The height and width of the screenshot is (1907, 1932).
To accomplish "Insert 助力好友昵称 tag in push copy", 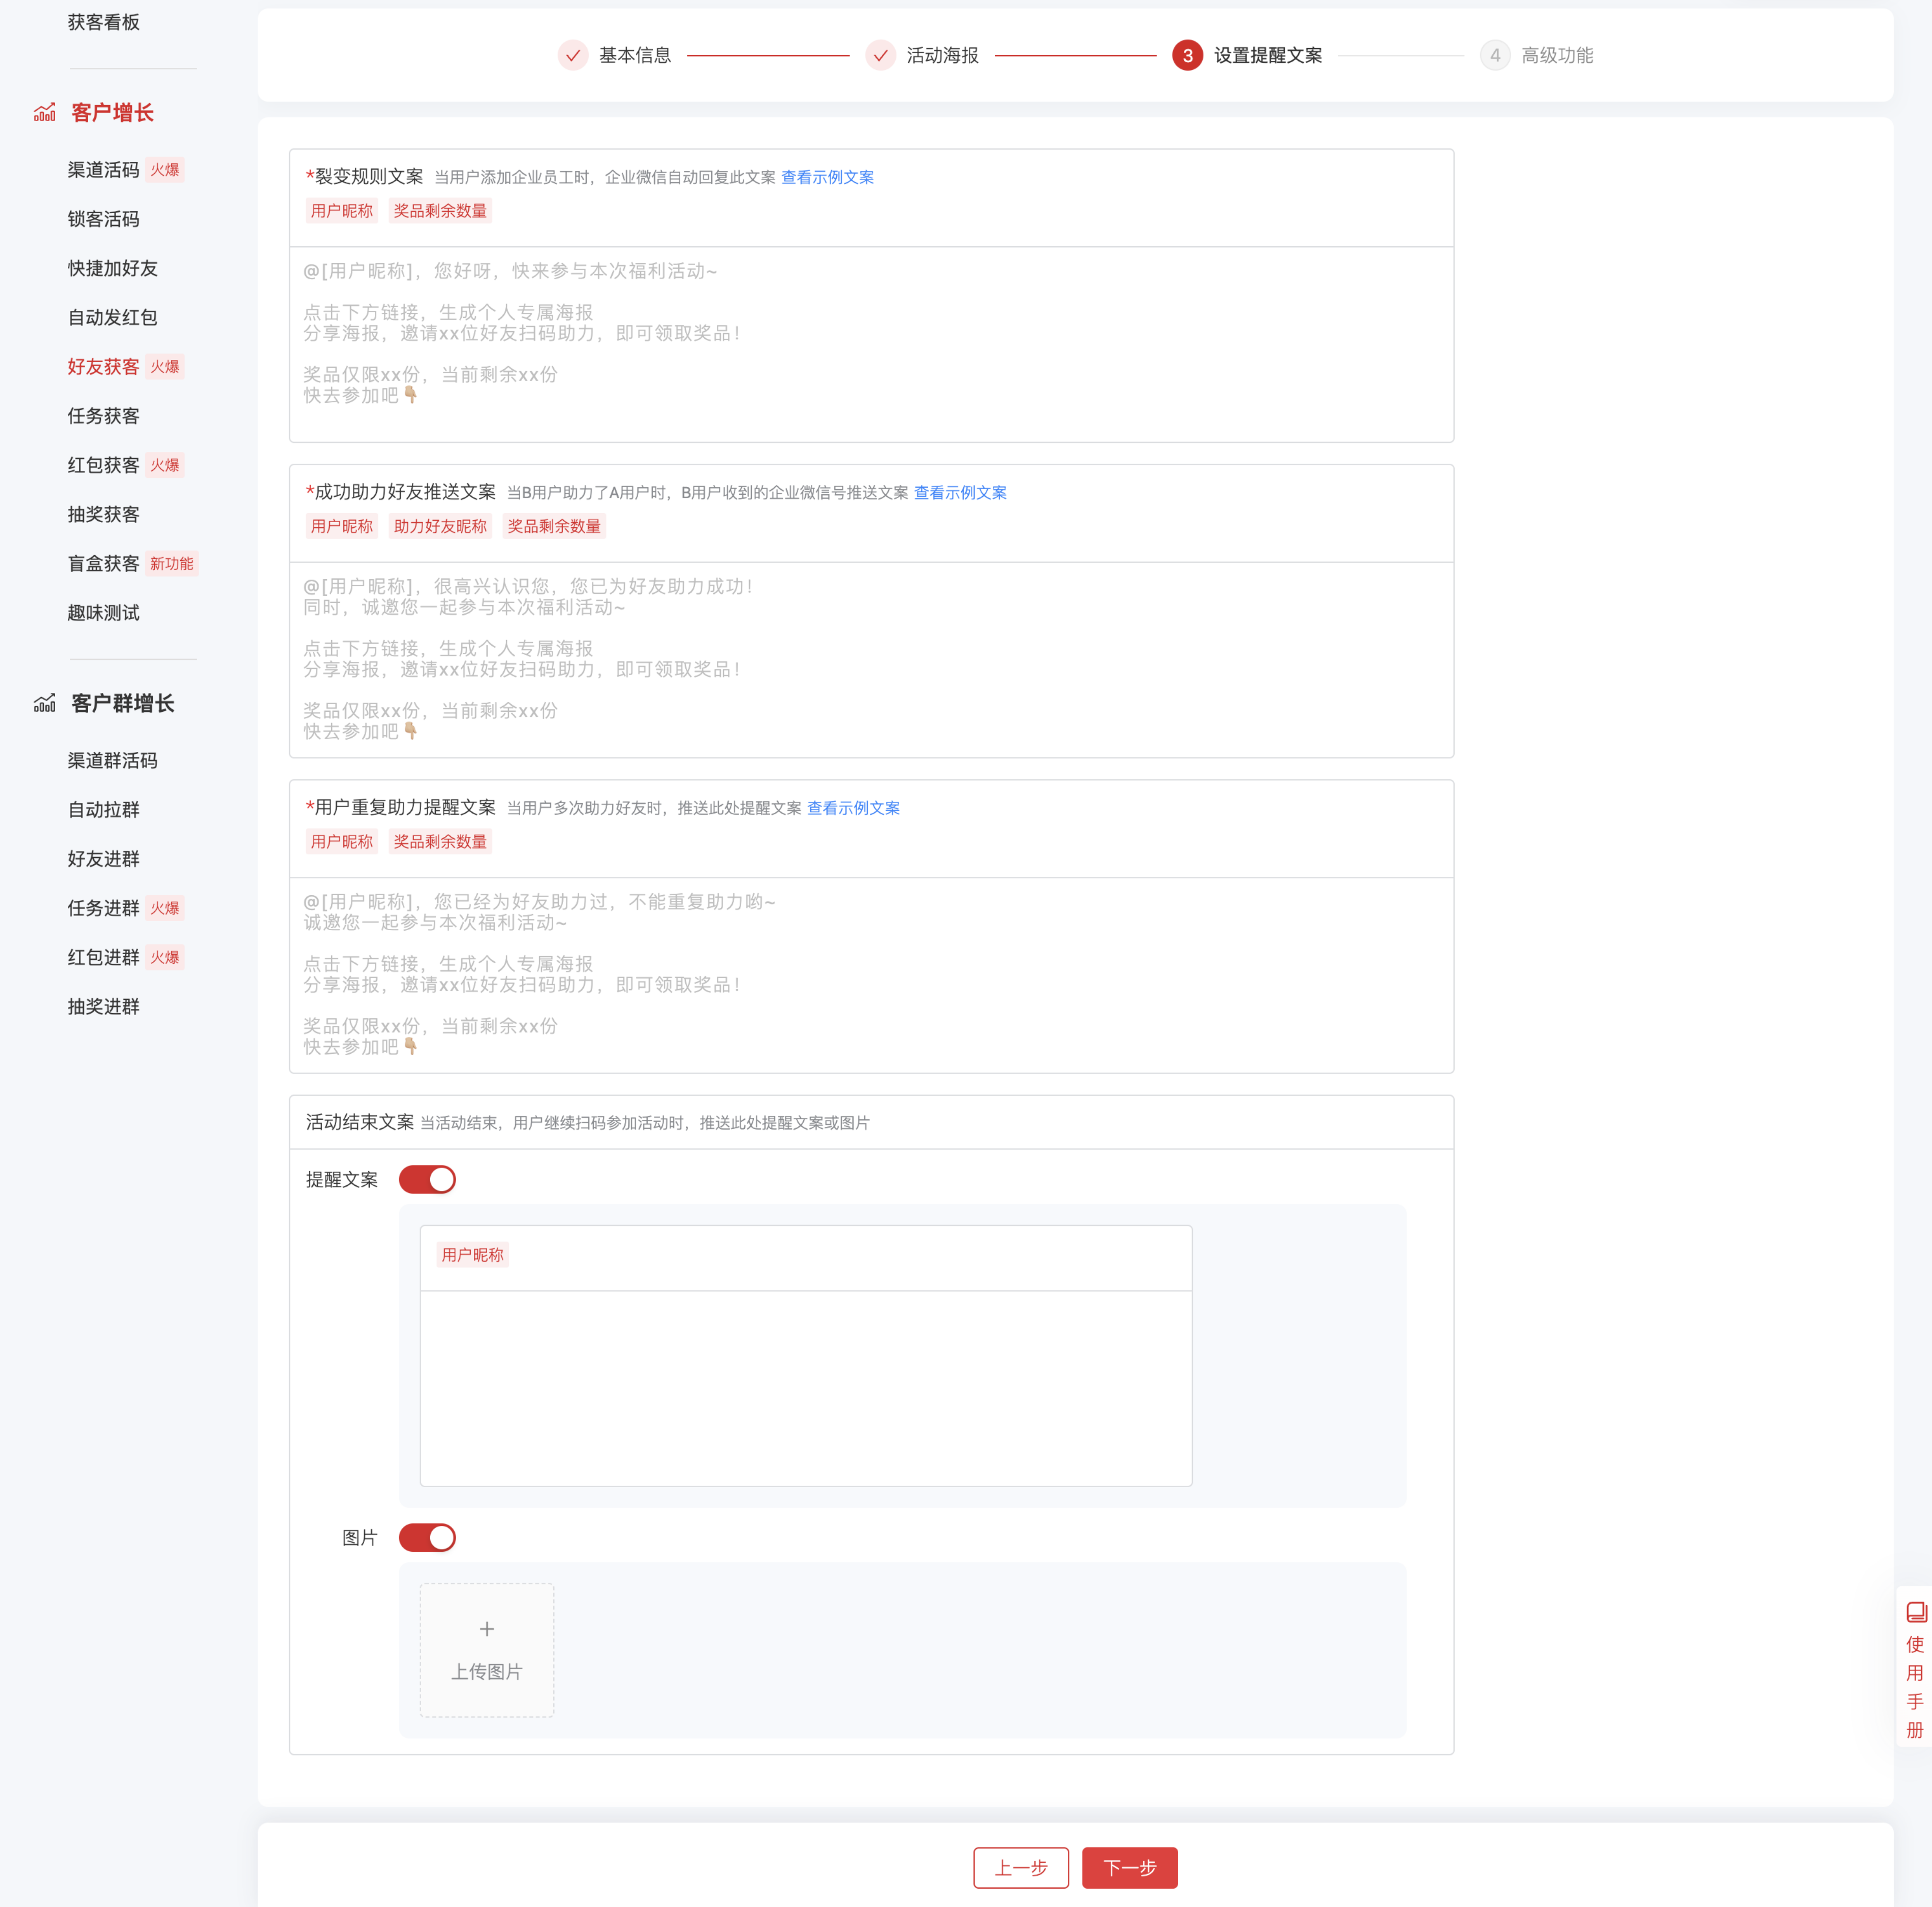I will coord(440,527).
